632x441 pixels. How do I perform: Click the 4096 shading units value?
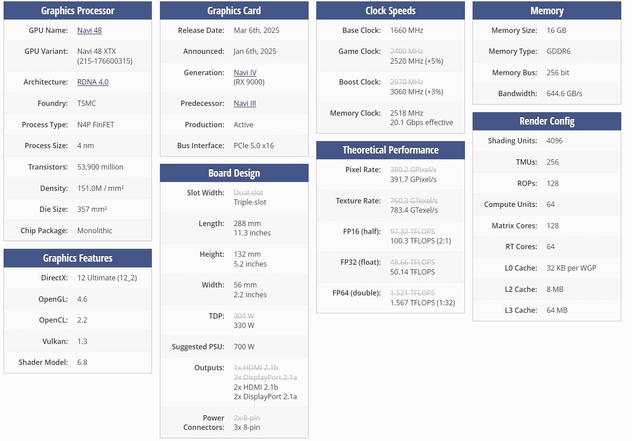pyautogui.click(x=555, y=141)
